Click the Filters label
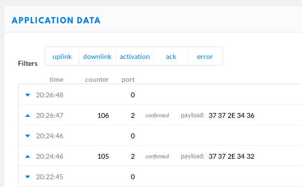 pyautogui.click(x=28, y=63)
